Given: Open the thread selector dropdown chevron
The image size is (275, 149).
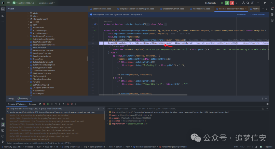Looking at the screenshot, I should coord(103,109).
